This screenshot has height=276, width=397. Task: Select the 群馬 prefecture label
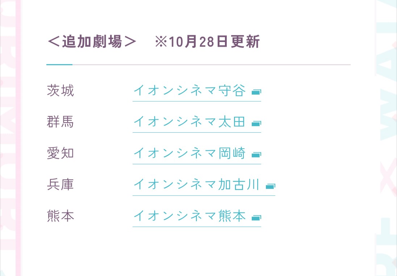60,122
